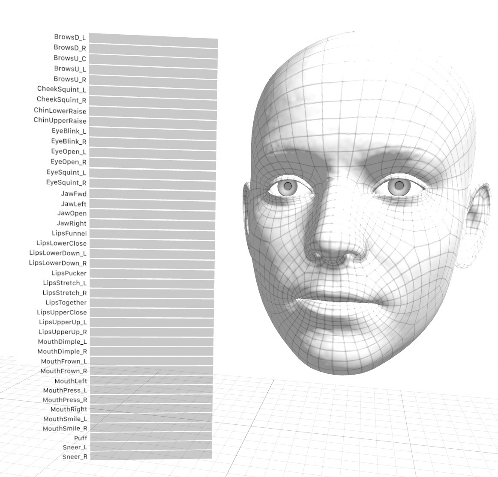Click the LipsLowerDown_R label

click(x=58, y=263)
